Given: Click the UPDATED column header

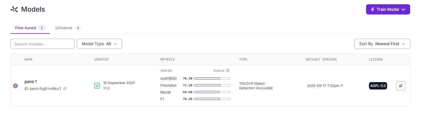Looking at the screenshot, I should 101,60.
